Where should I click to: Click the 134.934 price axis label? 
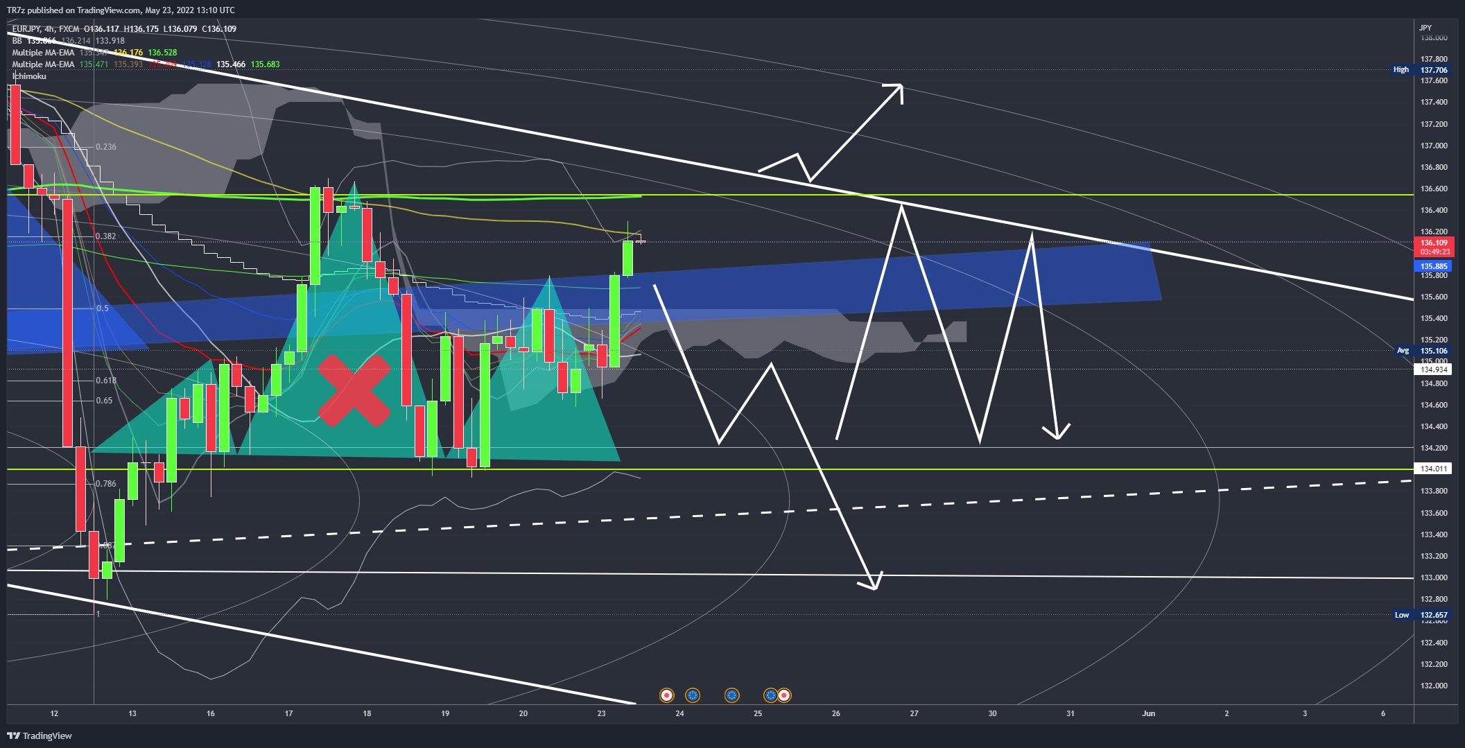point(1432,369)
